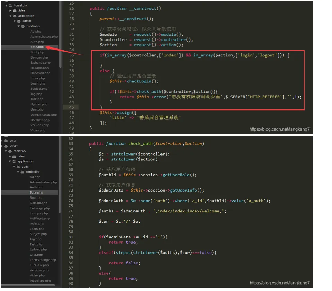
Task: Select highlighted Base.php in lower file tree
Action: [x=36, y=193]
